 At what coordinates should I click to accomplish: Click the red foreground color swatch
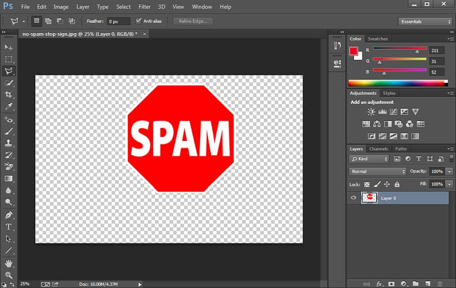[353, 51]
